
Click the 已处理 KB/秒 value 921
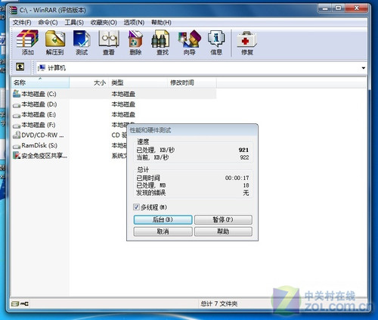[x=243, y=150]
